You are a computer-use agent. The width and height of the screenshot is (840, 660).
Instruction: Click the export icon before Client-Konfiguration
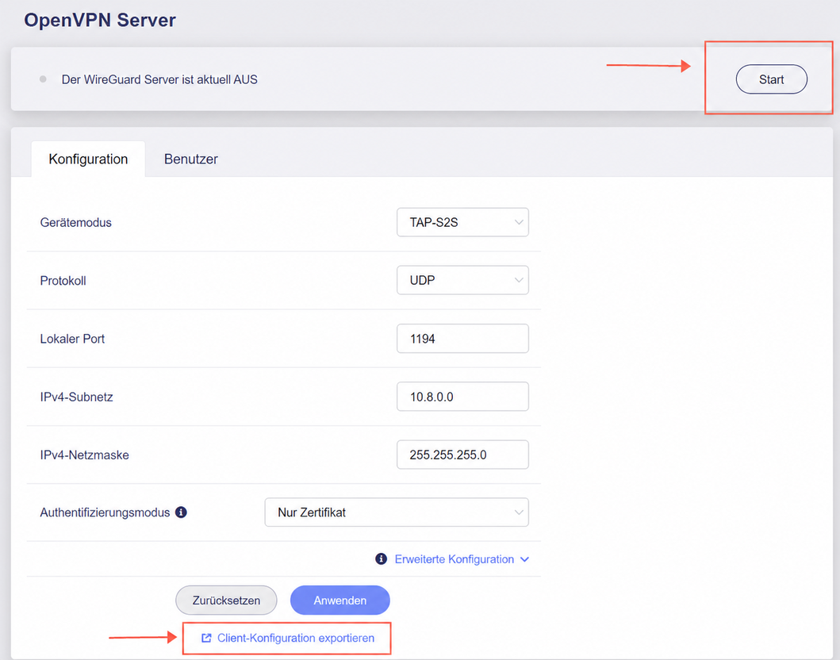(x=206, y=638)
